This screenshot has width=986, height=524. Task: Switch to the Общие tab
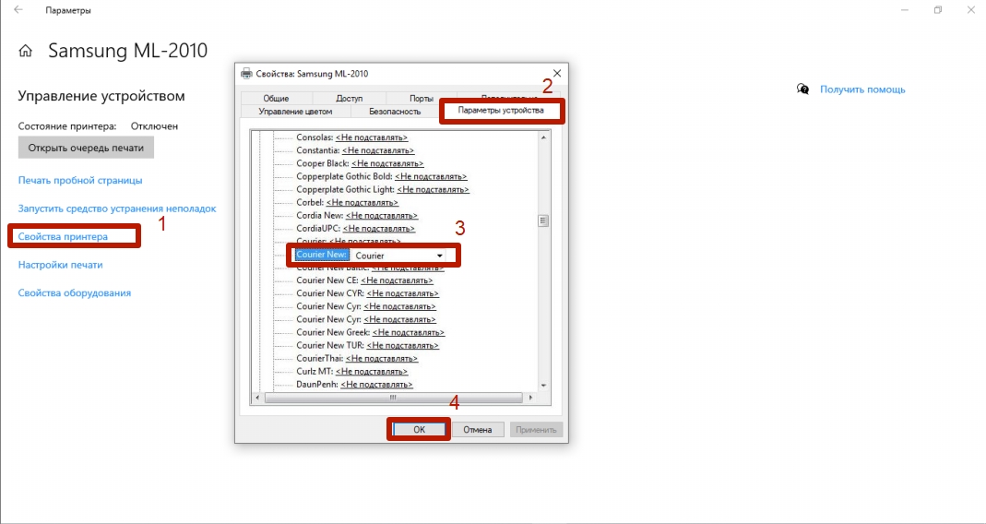276,98
